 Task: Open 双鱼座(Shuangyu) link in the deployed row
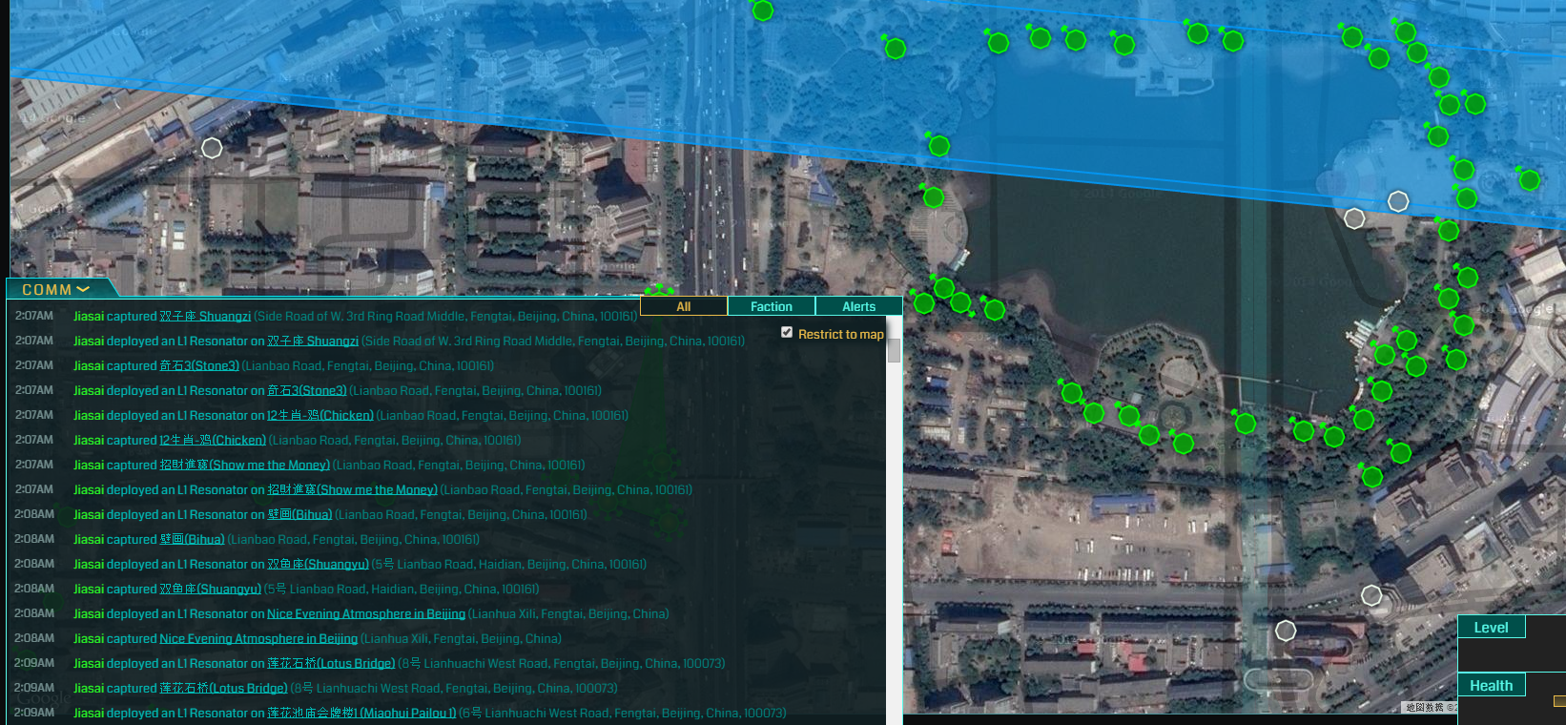[x=318, y=564]
